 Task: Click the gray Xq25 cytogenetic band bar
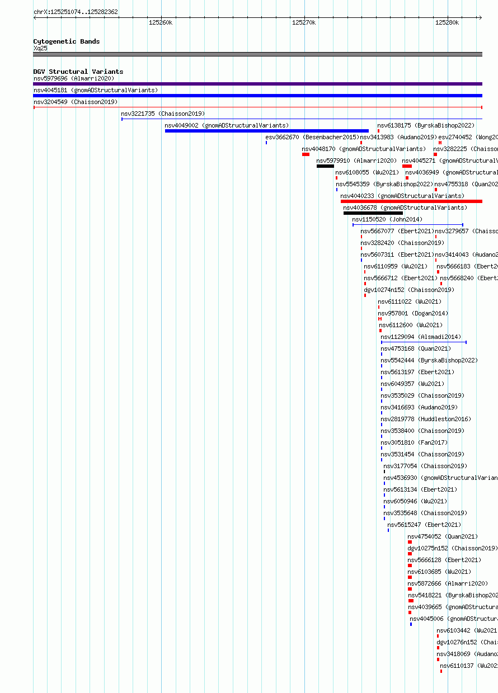(x=258, y=54)
